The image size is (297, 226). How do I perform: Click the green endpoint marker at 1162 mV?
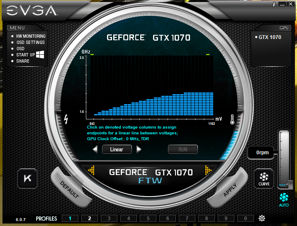(x=208, y=54)
